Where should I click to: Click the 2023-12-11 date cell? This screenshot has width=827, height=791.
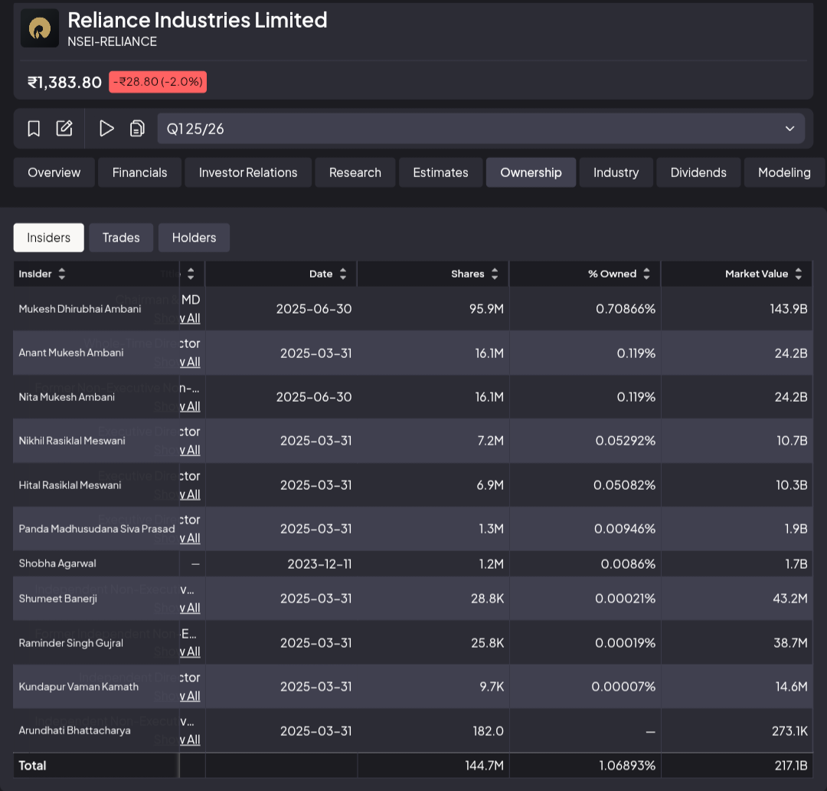pyautogui.click(x=319, y=564)
